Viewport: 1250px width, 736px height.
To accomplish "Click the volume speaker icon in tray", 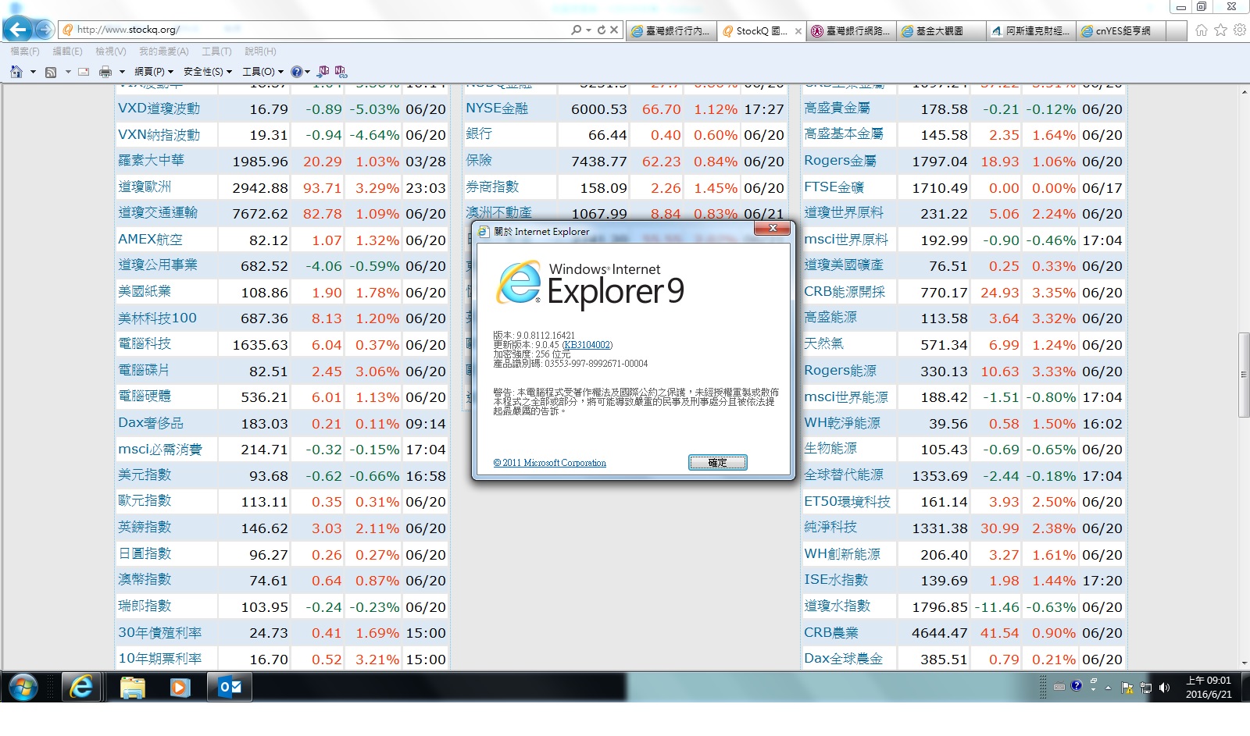I will 1164,687.
